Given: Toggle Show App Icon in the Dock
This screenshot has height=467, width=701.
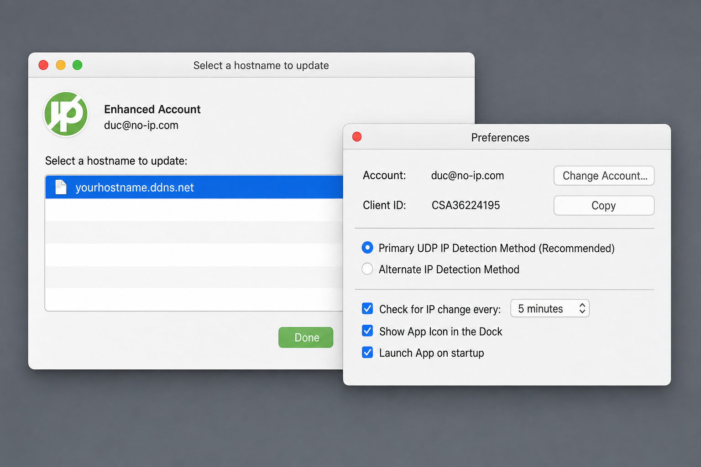Looking at the screenshot, I should pos(367,331).
